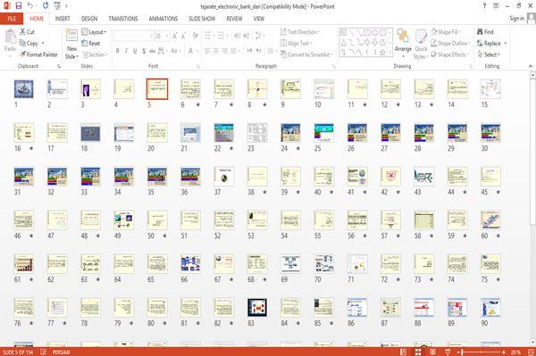Start slide show from beginning icon
The image size is (536, 356).
[x=57, y=5]
